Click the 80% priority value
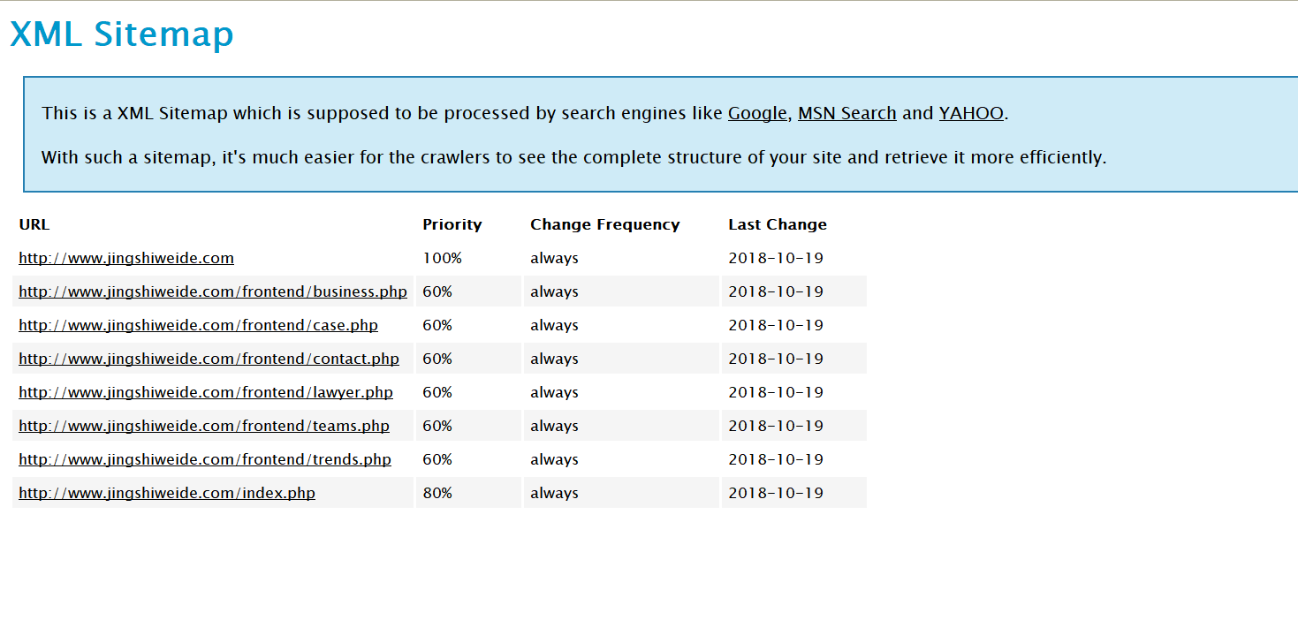The image size is (1298, 628). coord(437,494)
